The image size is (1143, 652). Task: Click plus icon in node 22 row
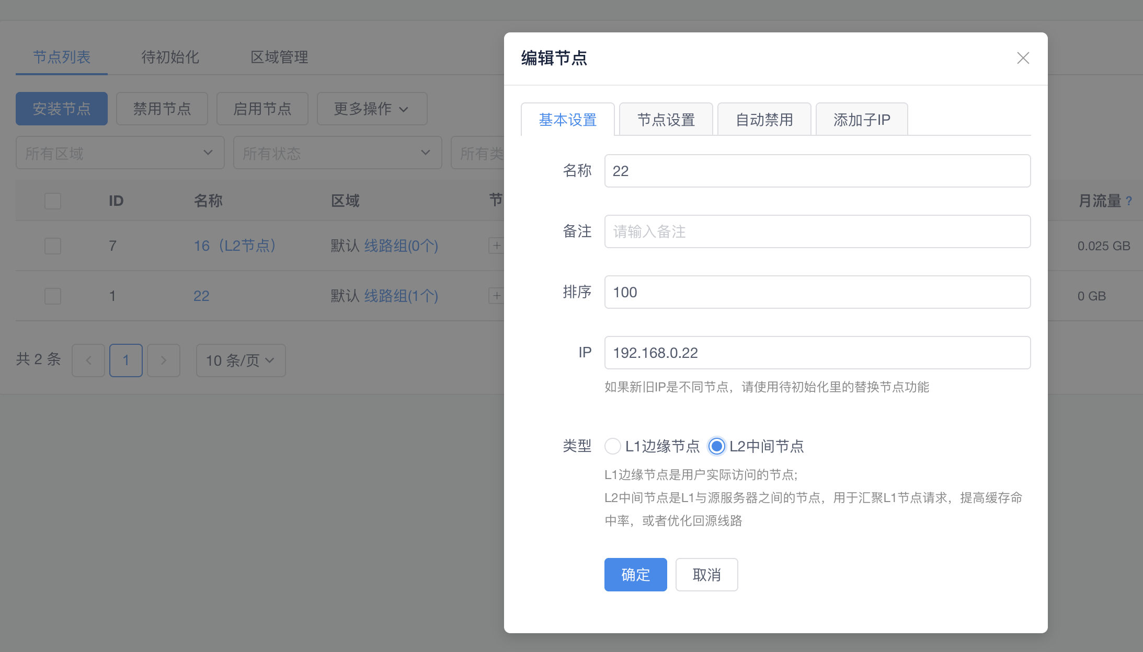pyautogui.click(x=496, y=296)
